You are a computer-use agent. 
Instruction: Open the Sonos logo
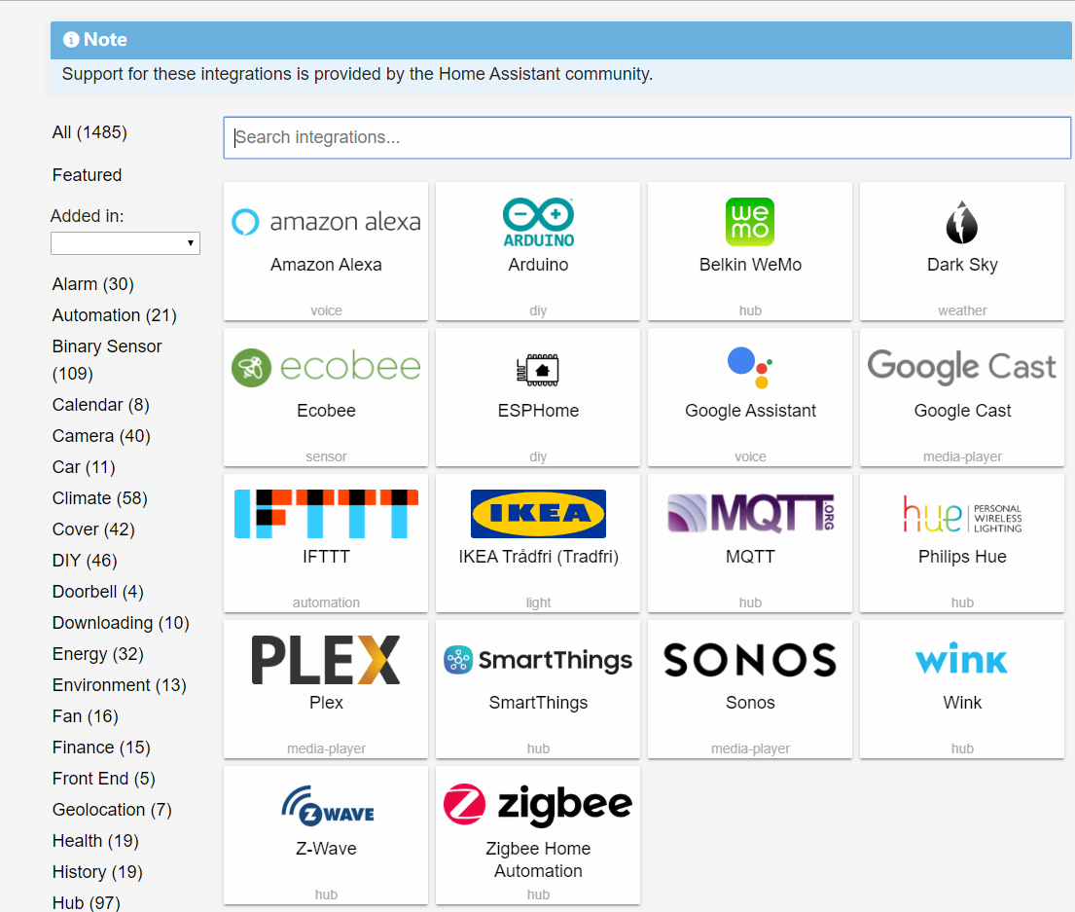750,660
